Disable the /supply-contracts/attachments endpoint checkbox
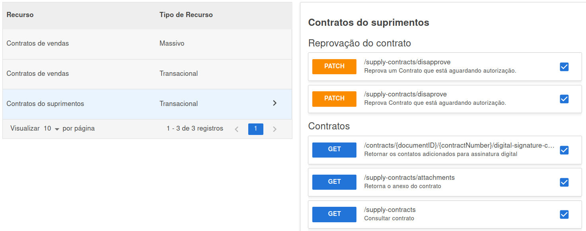 click(564, 182)
